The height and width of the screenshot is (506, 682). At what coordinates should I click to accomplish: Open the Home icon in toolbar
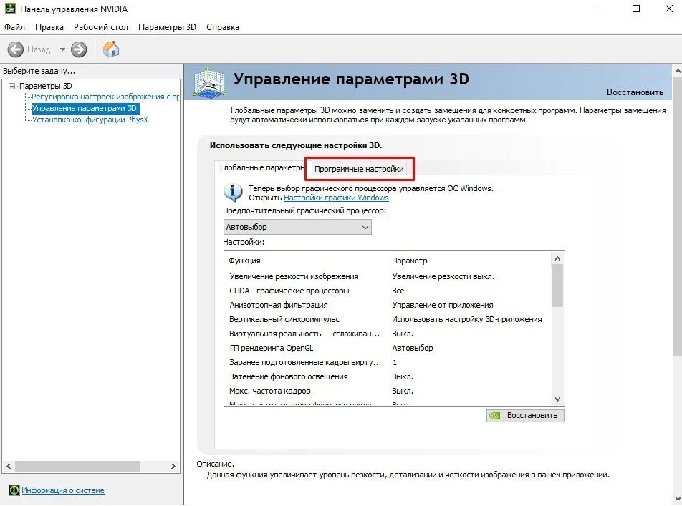coord(111,49)
